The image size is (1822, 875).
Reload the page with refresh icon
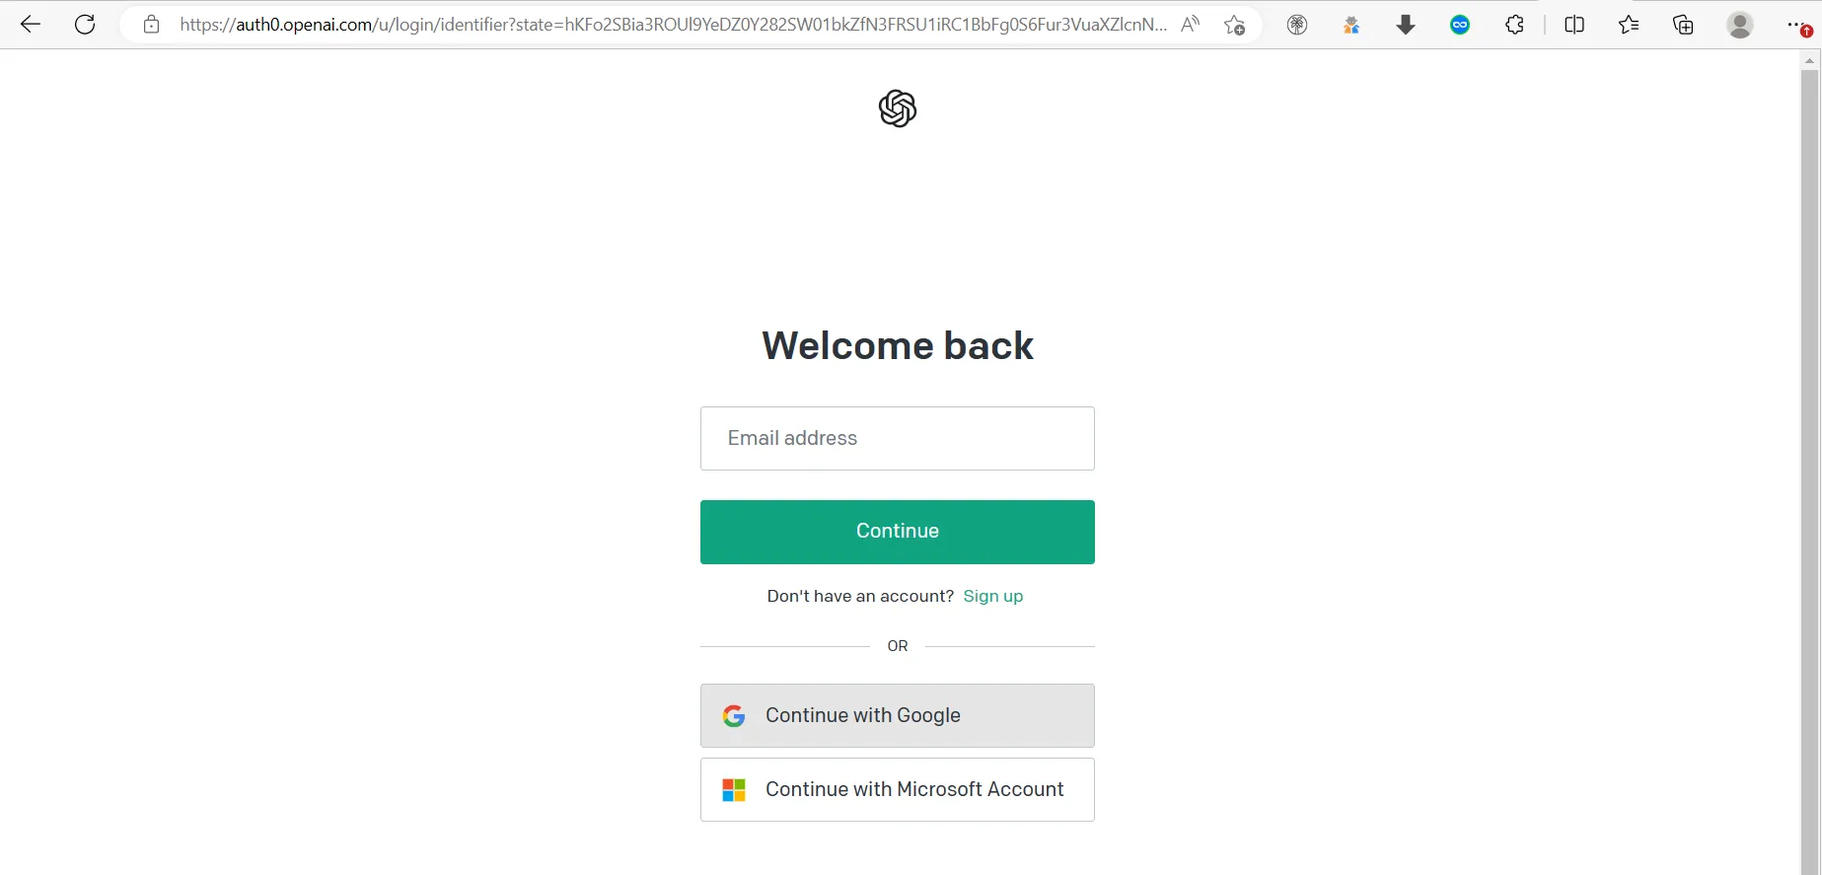pos(86,25)
